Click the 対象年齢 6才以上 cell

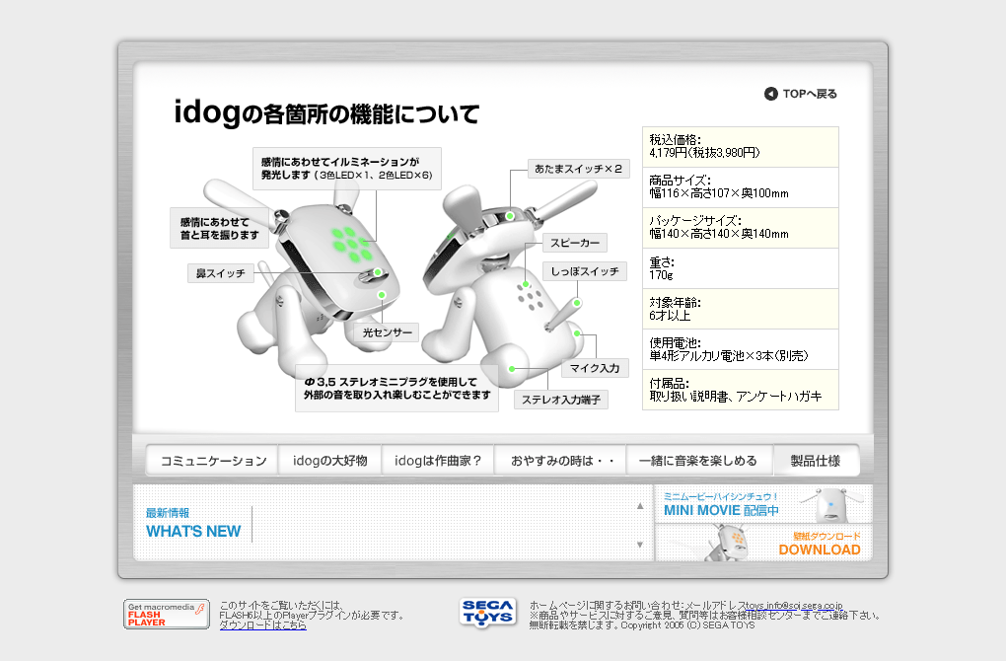click(x=741, y=309)
